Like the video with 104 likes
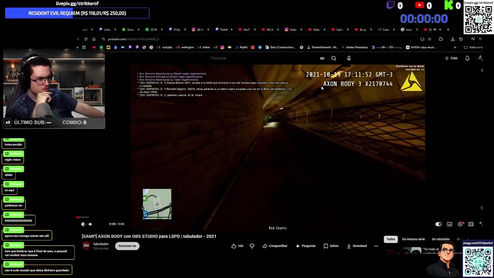The height and width of the screenshot is (278, 494). (237, 246)
